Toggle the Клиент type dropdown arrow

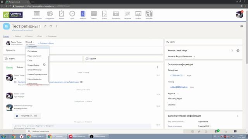click(x=33, y=42)
